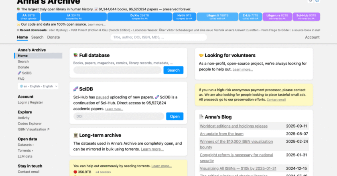
Task: Go to the Donate tab in top navigation
Action: (x=53, y=37)
